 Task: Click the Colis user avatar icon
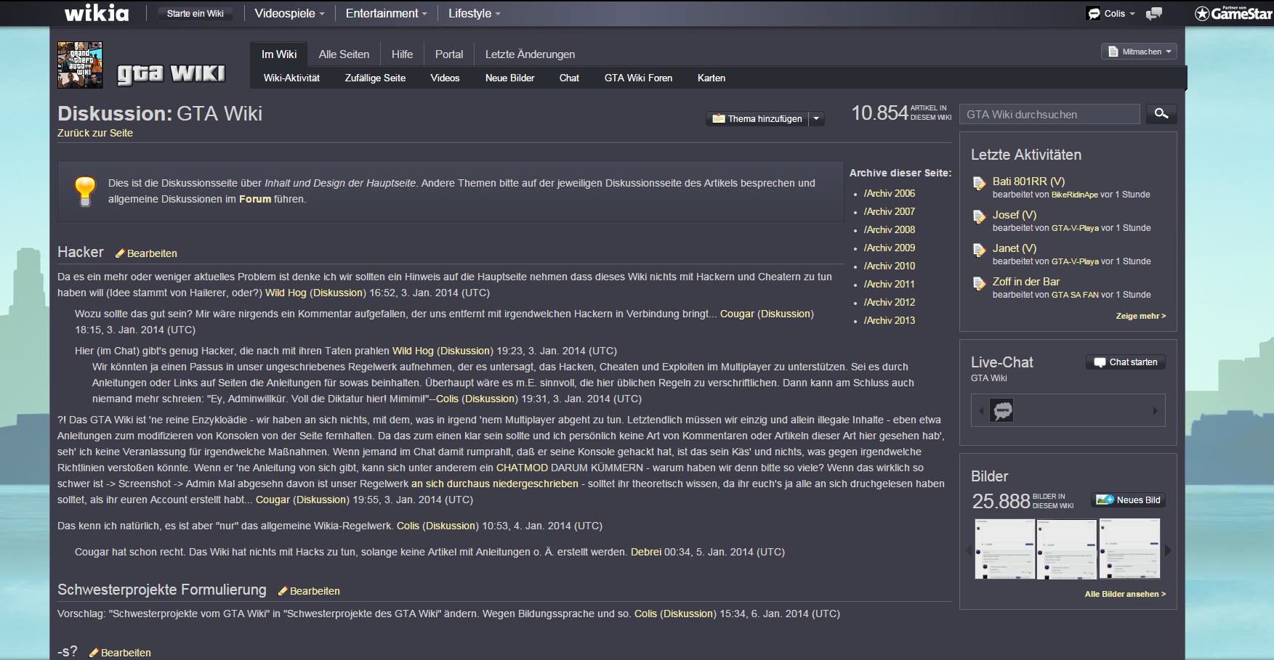click(1094, 13)
